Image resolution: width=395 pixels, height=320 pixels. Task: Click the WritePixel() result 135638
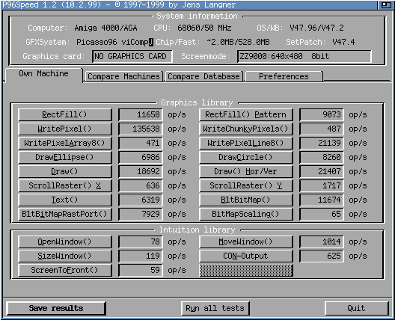[141, 129]
